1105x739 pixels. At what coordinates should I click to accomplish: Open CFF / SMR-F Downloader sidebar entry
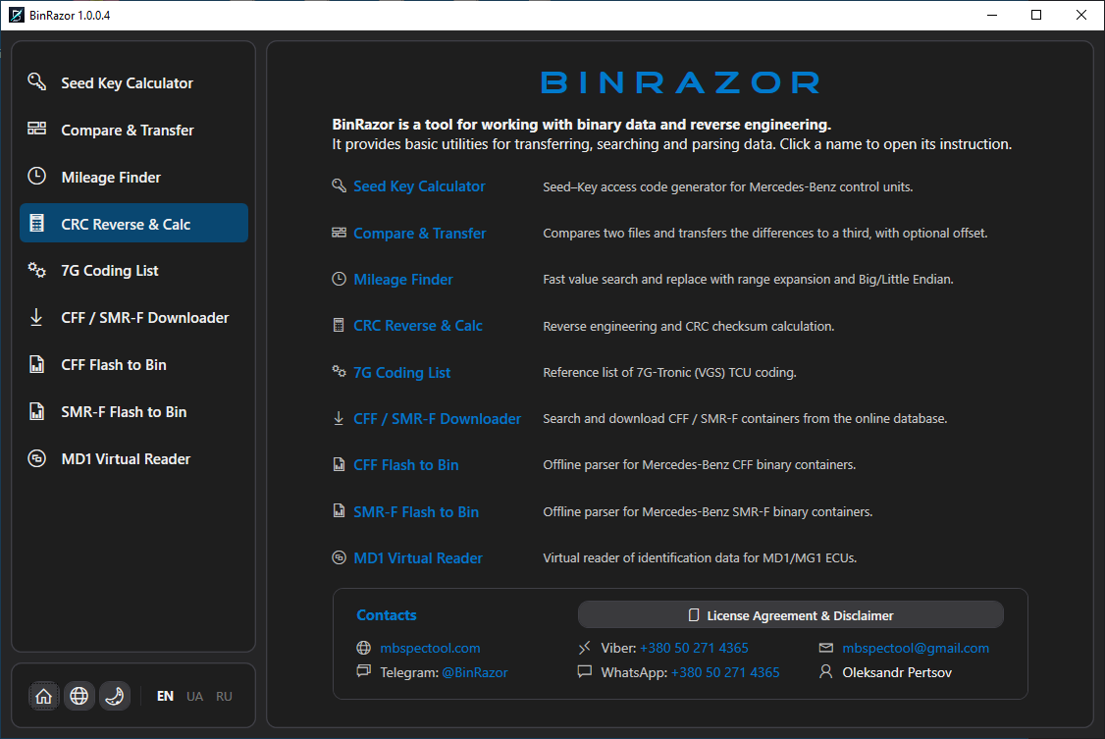(x=133, y=318)
